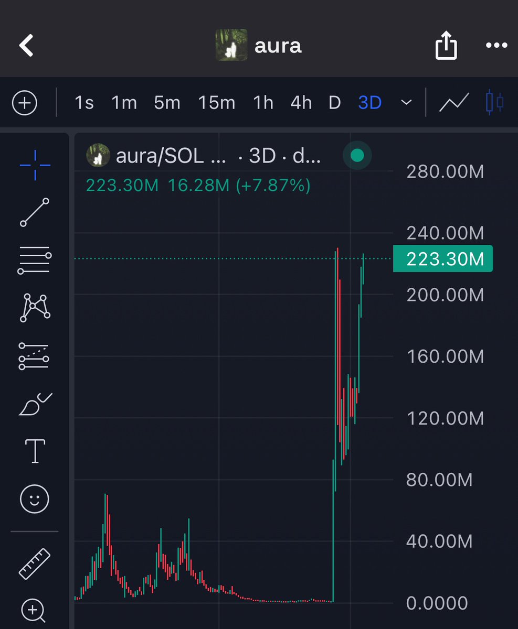Select the 15m timeframe
The width and height of the screenshot is (518, 629).
tap(216, 103)
